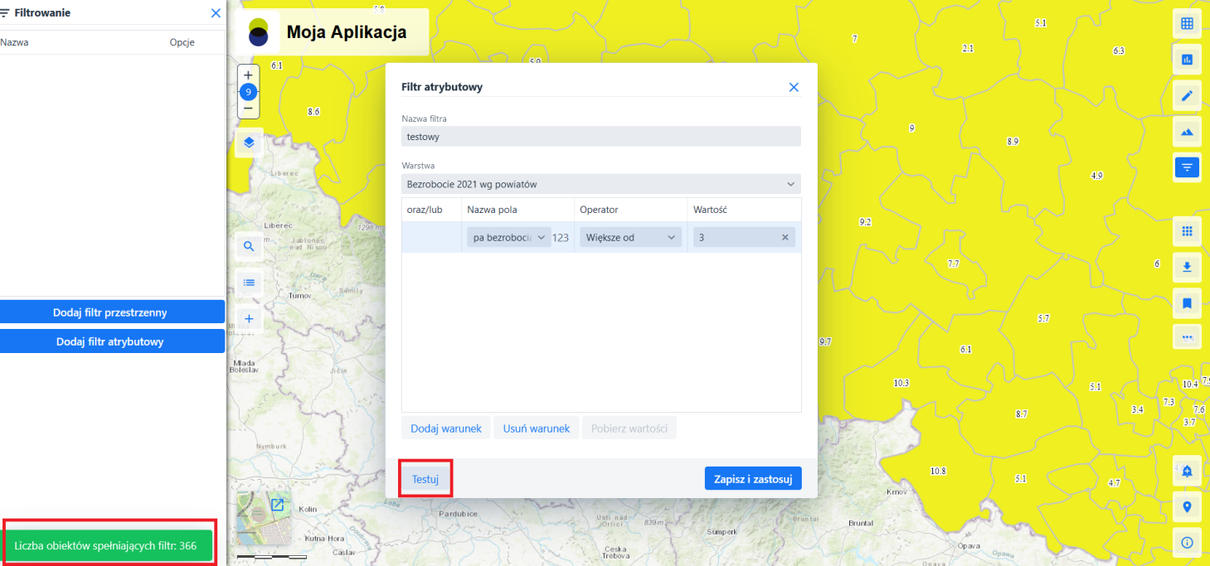
Task: Zoom in with the plus button
Action: [248, 75]
